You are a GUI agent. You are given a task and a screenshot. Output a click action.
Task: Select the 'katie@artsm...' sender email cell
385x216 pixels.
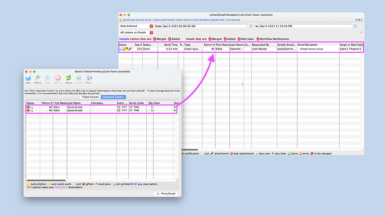click(x=287, y=49)
